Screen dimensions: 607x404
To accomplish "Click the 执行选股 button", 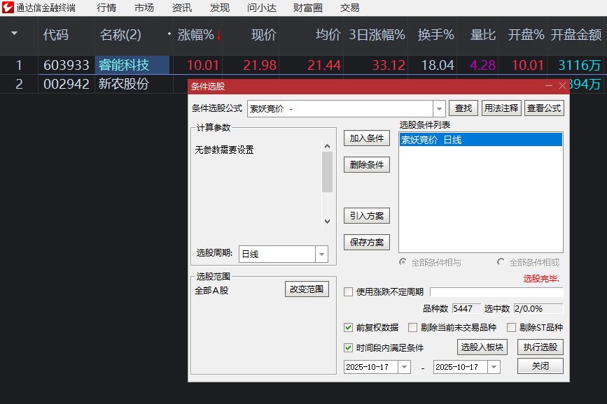I will pos(540,347).
